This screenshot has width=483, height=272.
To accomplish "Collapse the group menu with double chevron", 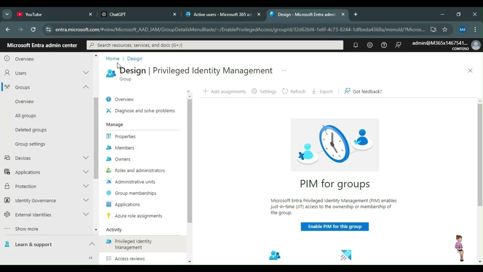I will [189, 91].
